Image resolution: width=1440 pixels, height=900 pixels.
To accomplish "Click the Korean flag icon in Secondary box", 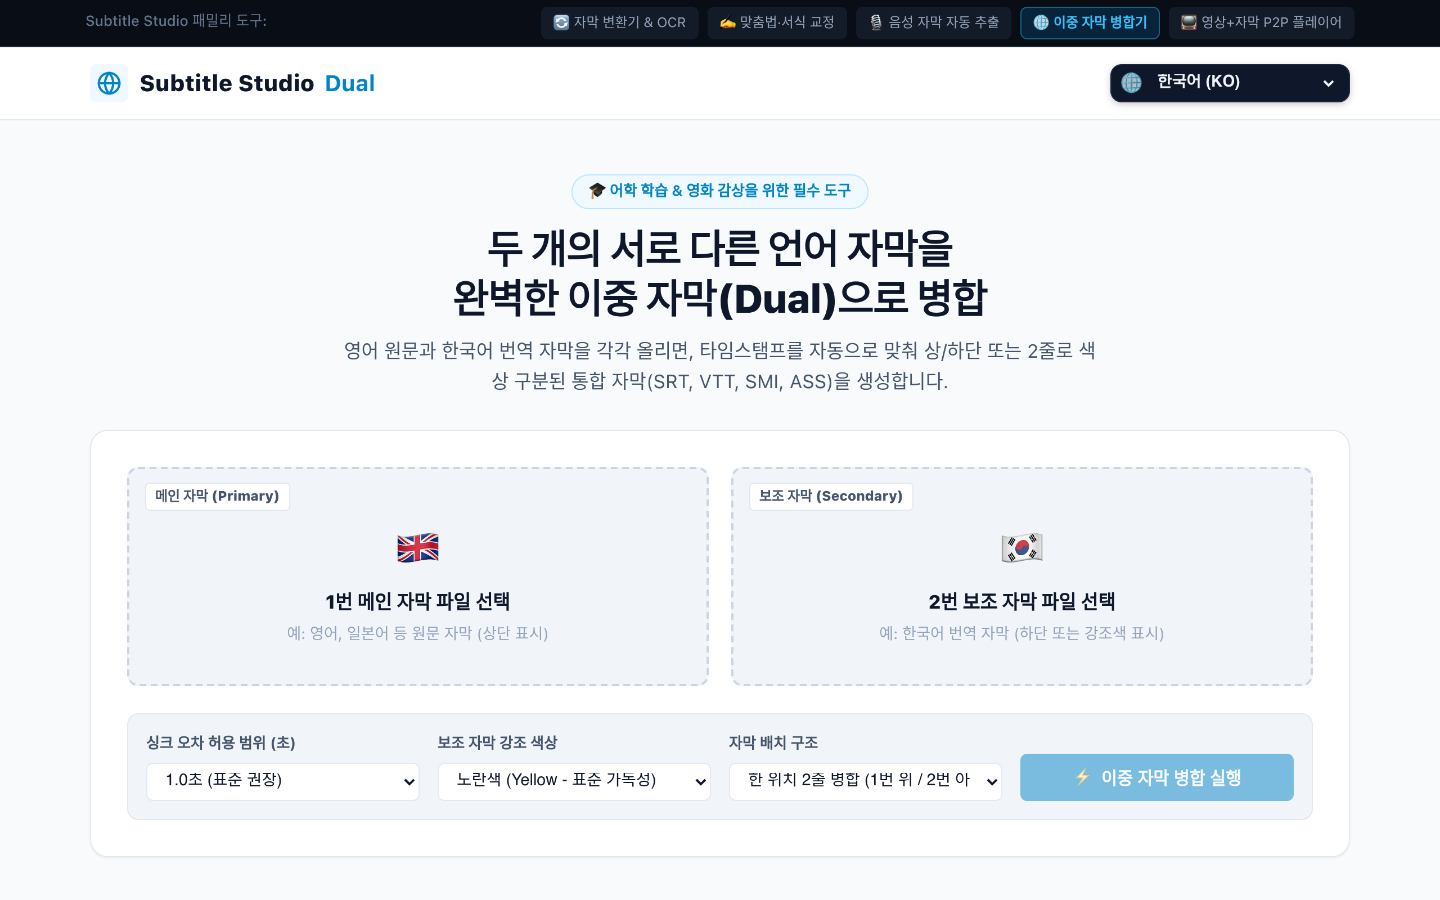I will (x=1021, y=548).
